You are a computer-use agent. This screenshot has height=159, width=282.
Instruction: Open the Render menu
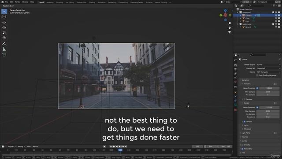[x=18, y=2]
